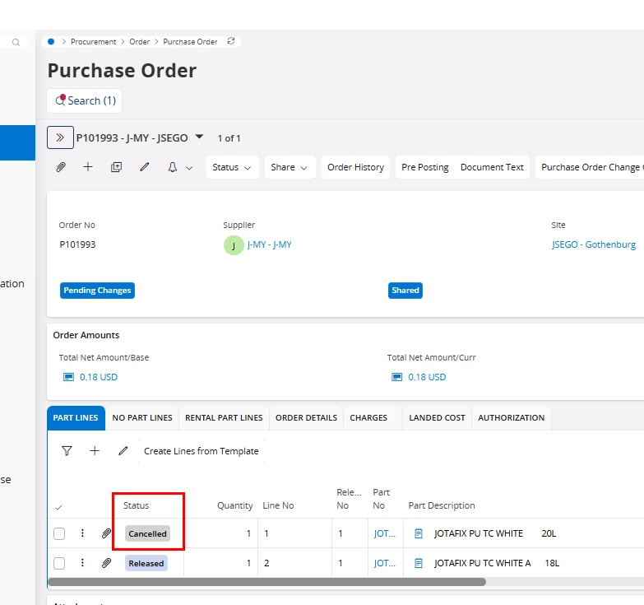Screen dimensions: 644x605
Task: Click the filter funnel icon in part lines
Action: pyautogui.click(x=67, y=451)
